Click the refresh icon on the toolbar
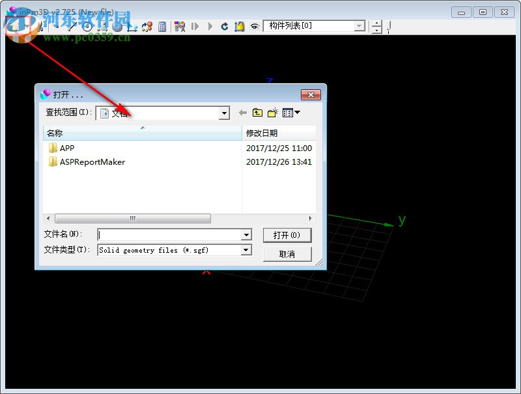Viewport: 521px width, 394px height. coord(223,27)
